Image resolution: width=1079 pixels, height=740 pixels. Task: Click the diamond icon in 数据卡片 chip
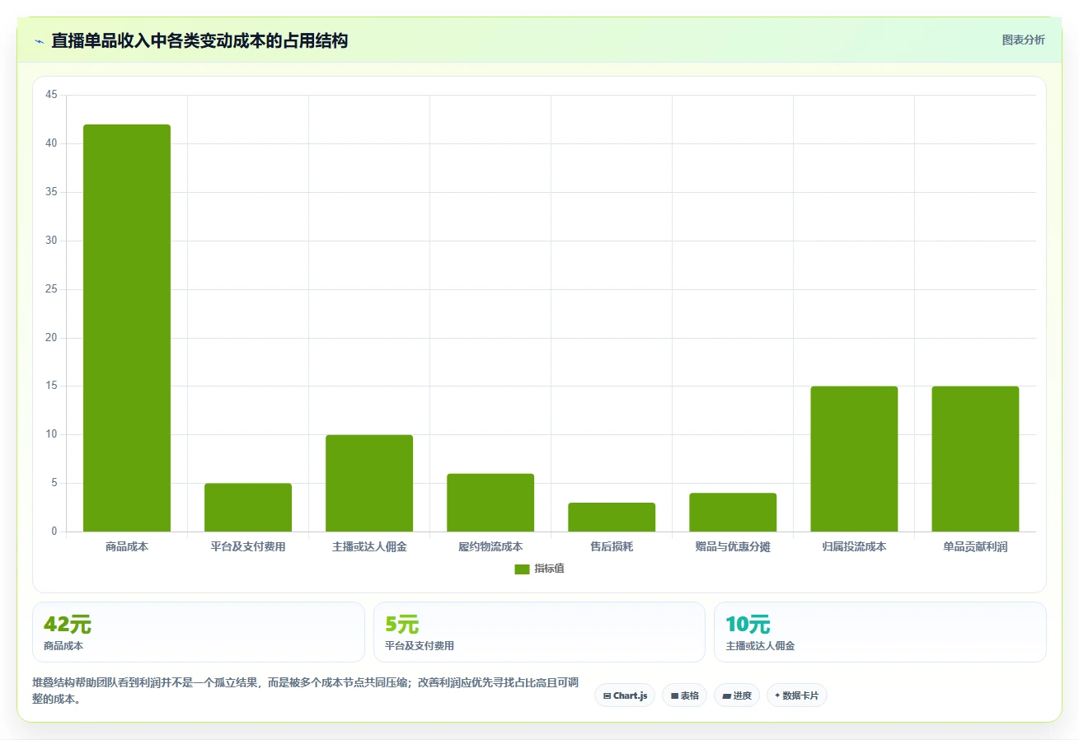pos(777,696)
